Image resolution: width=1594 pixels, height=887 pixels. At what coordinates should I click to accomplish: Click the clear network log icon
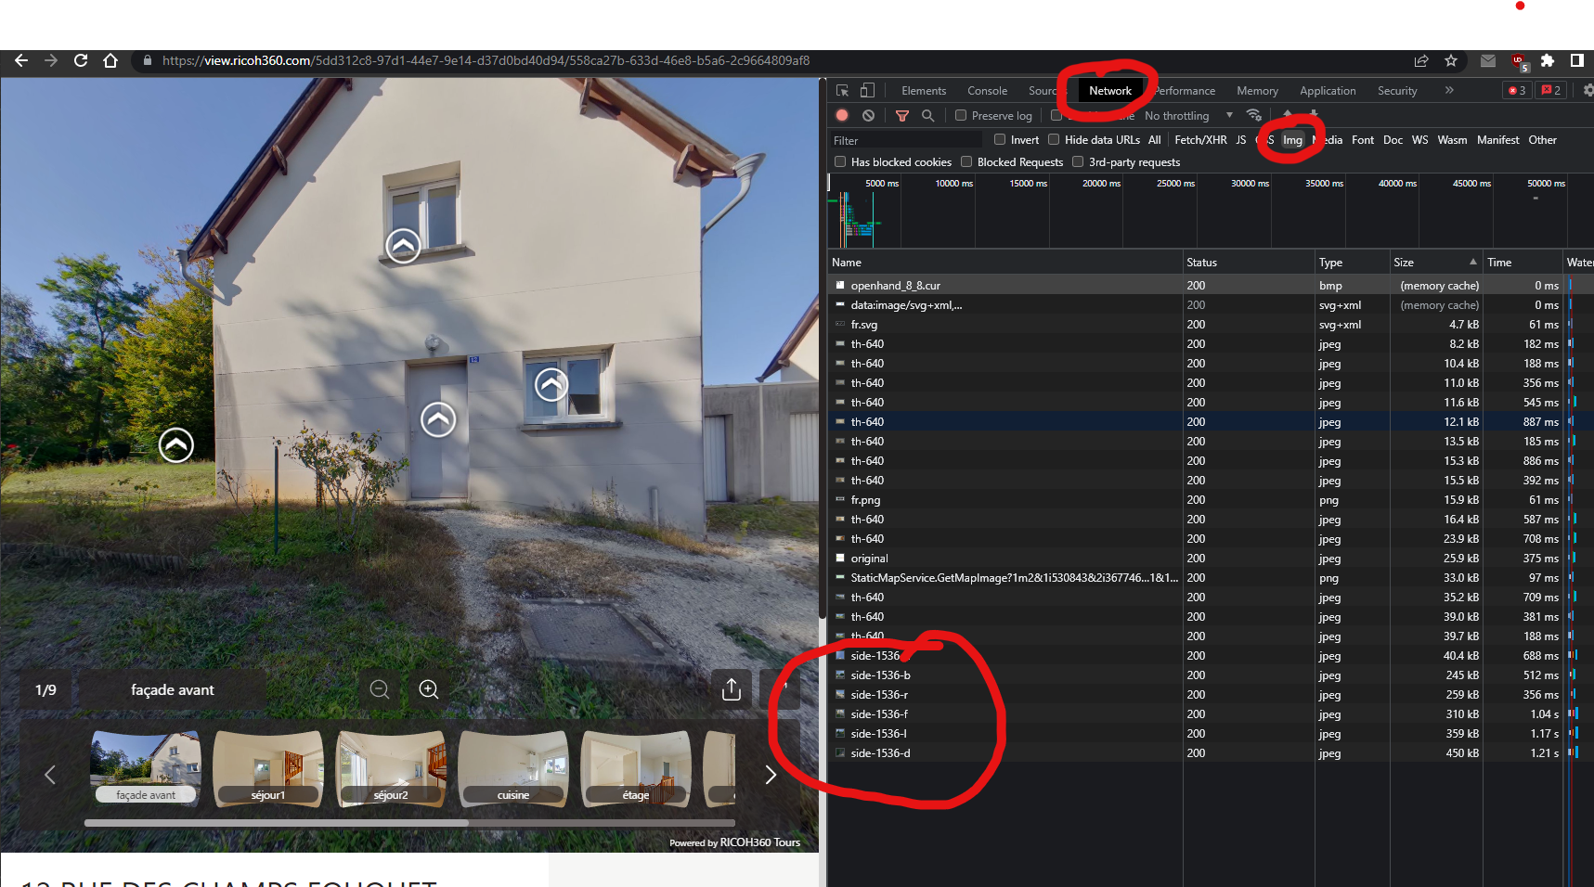click(868, 116)
